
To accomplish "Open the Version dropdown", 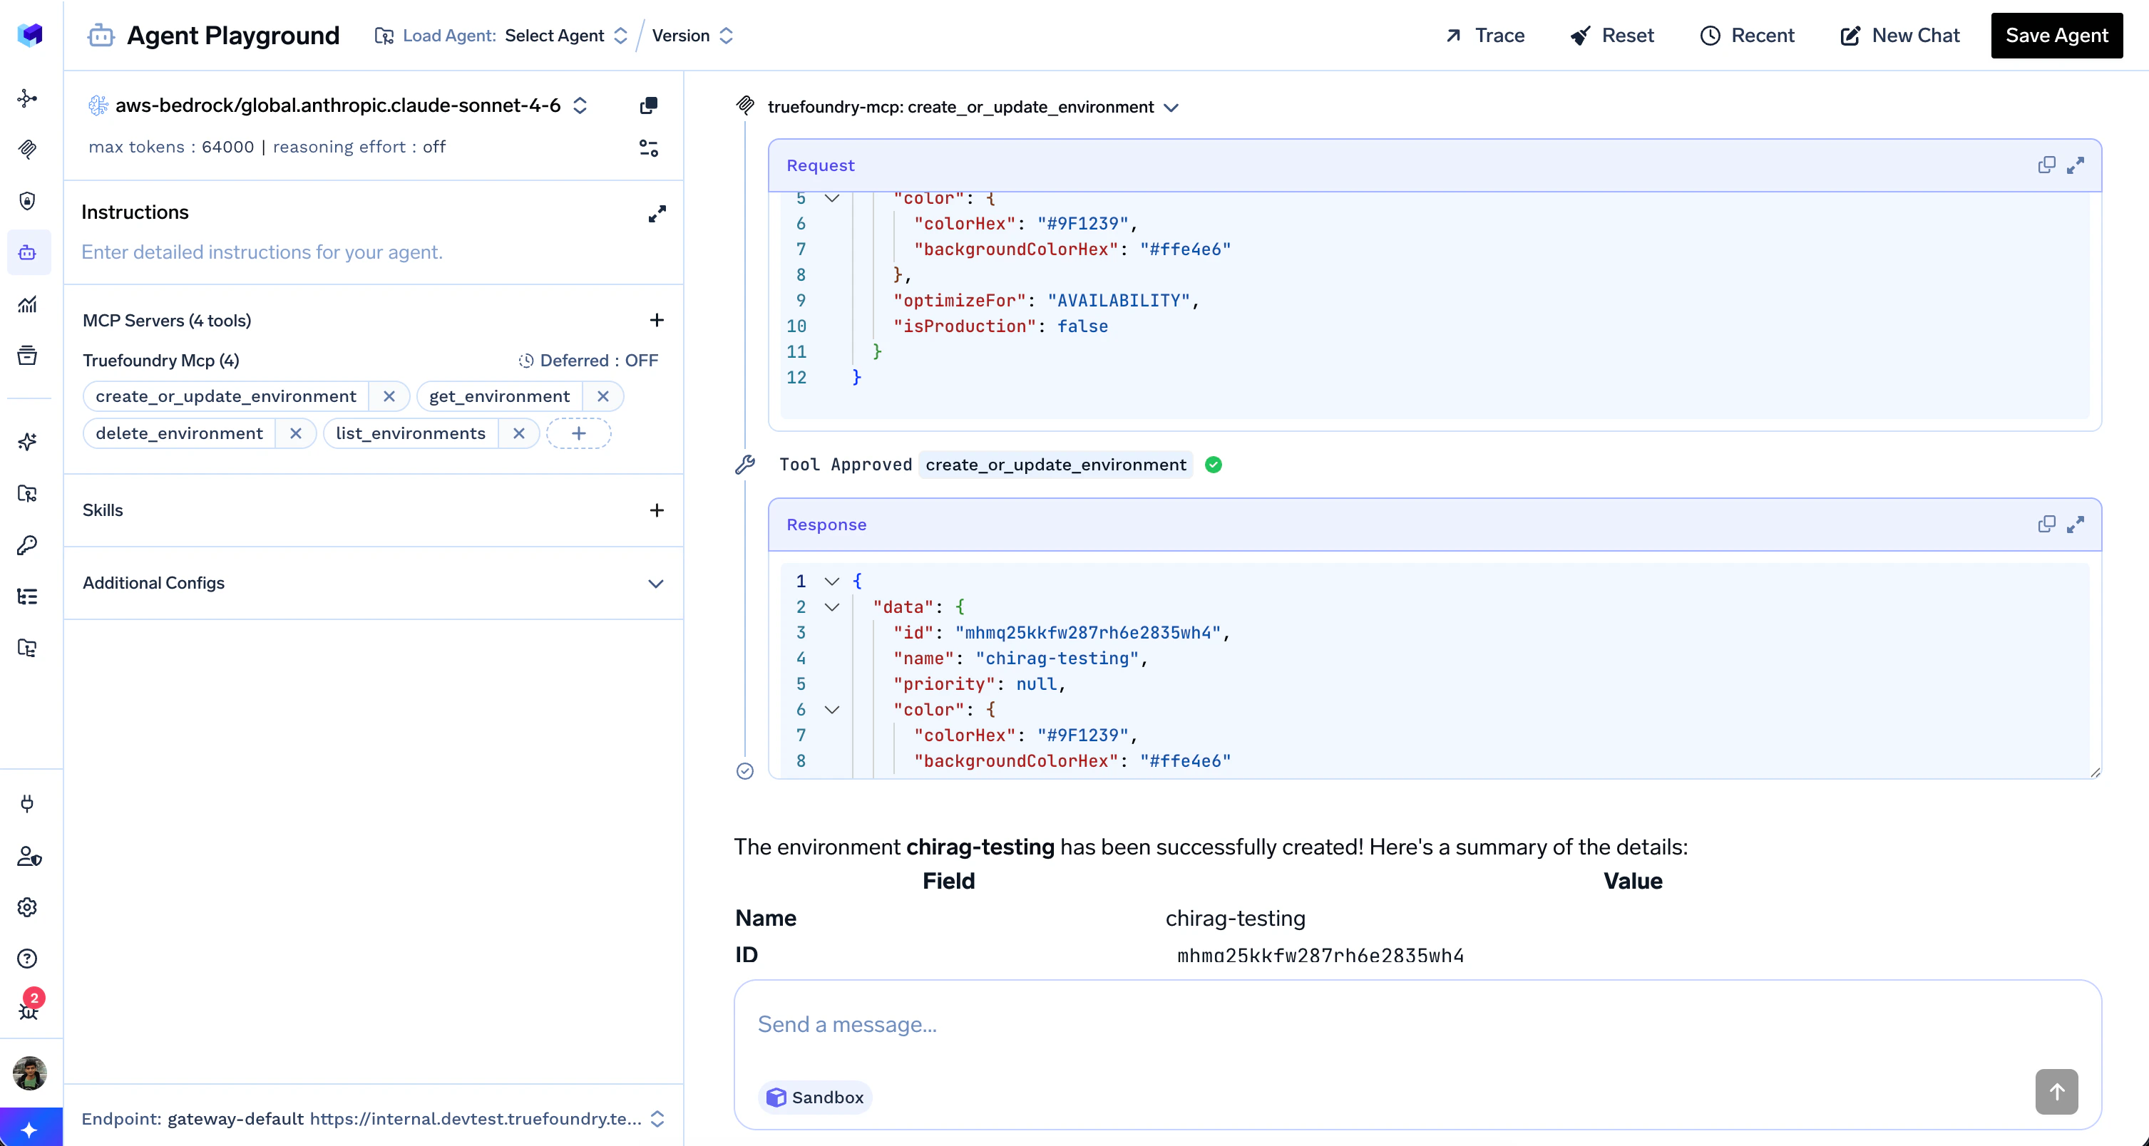I will [692, 35].
